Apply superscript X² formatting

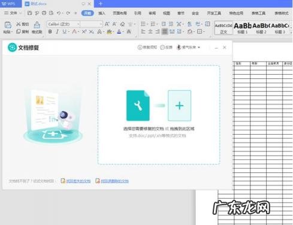84,32
